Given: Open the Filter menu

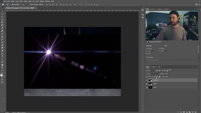Looking at the screenshot, I should 30,1.
